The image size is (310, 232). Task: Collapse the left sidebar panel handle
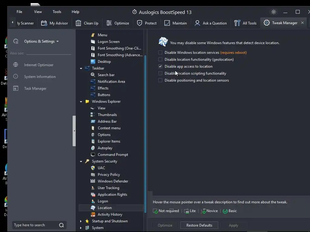74,131
